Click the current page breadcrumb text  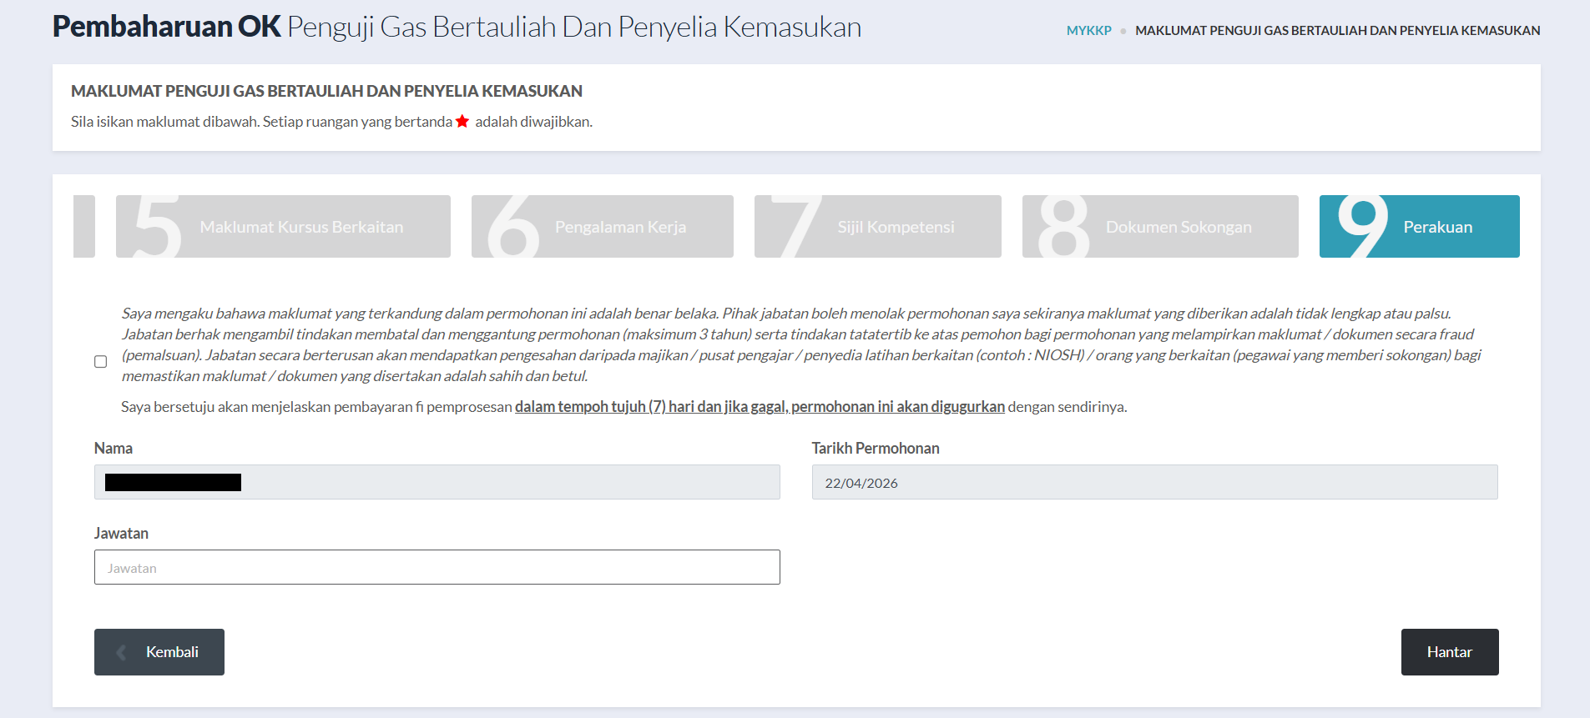(x=1337, y=31)
